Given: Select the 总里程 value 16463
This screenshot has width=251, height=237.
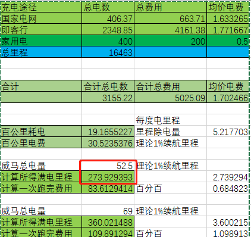Looking at the screenshot, I should tap(108, 52).
